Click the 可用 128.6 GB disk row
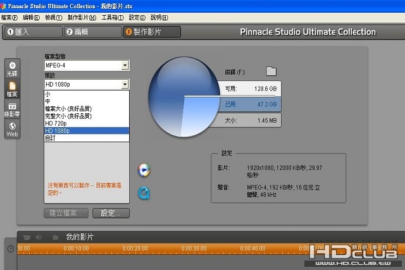The image size is (405, 270). click(x=249, y=89)
